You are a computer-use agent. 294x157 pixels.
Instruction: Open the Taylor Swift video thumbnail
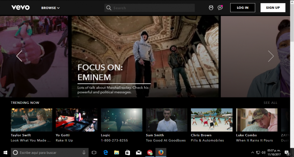(31, 120)
